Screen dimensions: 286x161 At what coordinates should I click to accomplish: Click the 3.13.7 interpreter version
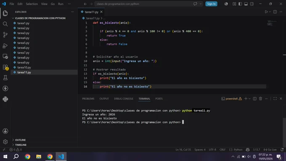click(256, 150)
